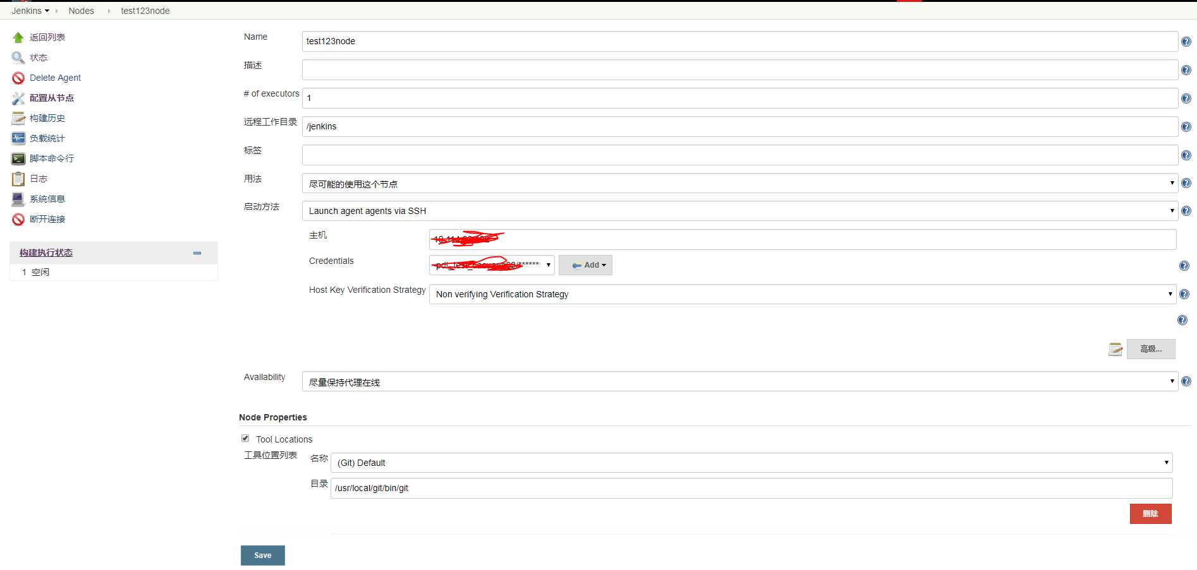Open the Availability dropdown
The height and width of the screenshot is (570, 1197).
tap(739, 381)
